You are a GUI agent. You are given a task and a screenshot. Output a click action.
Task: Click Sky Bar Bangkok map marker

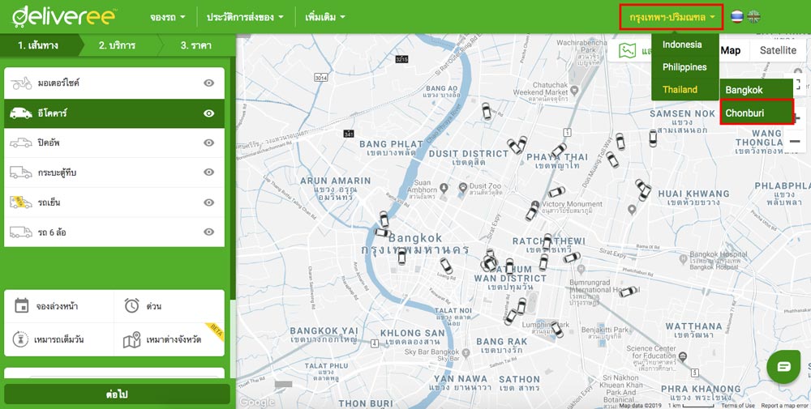[466, 353]
